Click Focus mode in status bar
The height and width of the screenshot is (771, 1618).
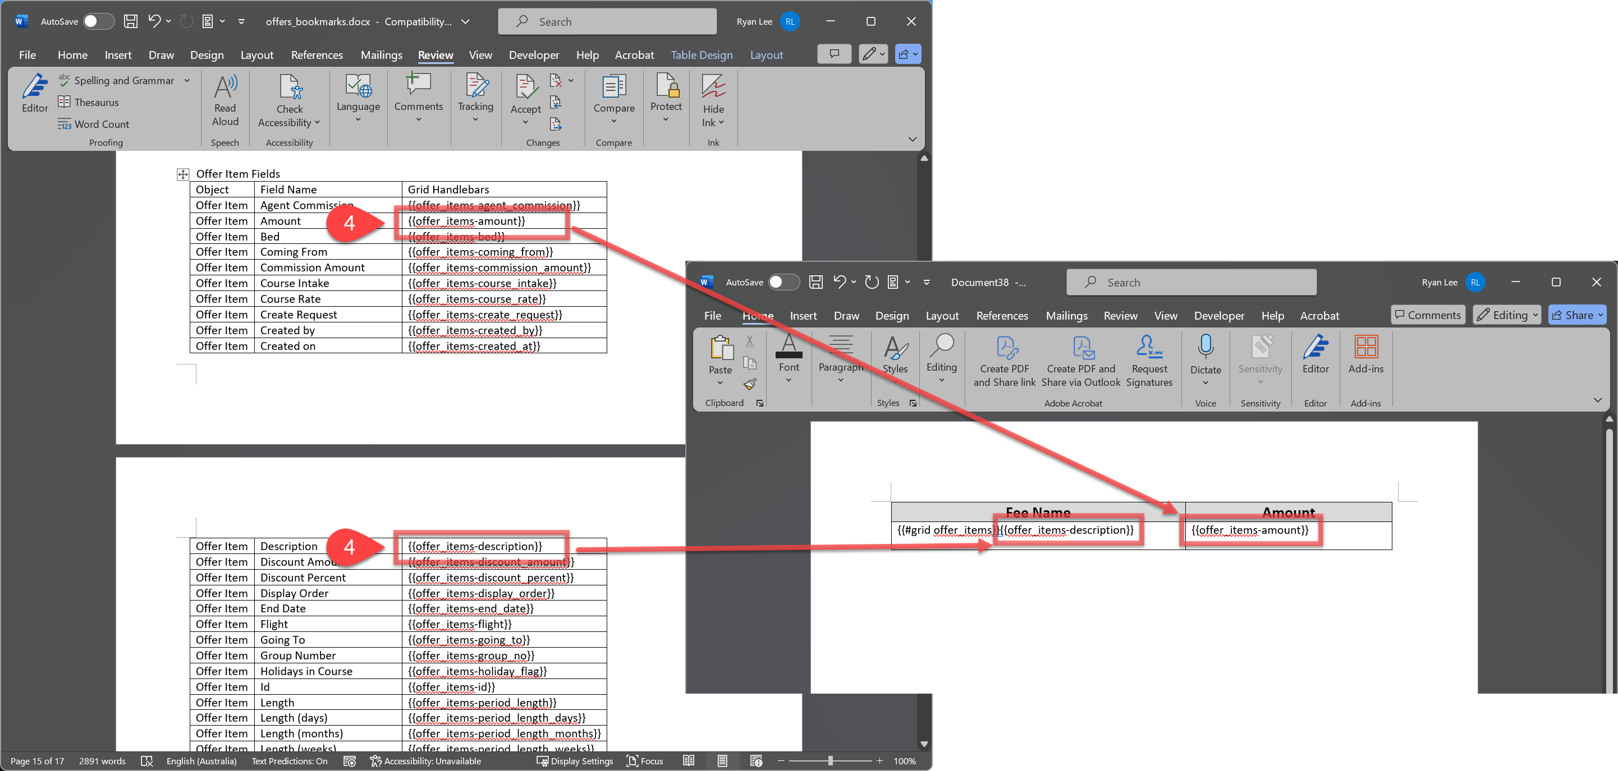point(644,761)
